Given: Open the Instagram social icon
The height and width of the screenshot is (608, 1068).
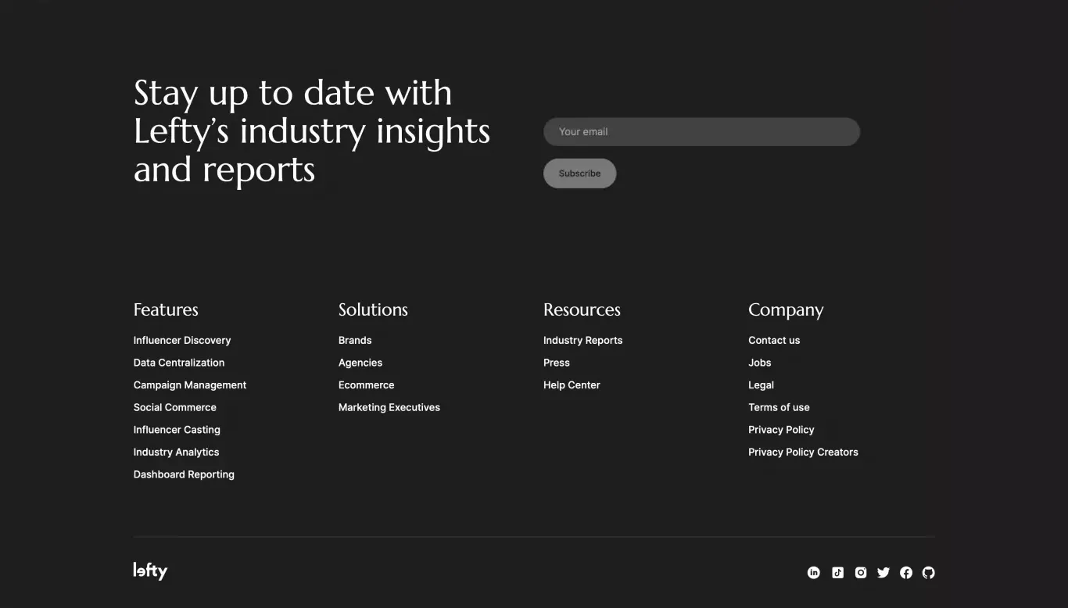Looking at the screenshot, I should 861,573.
